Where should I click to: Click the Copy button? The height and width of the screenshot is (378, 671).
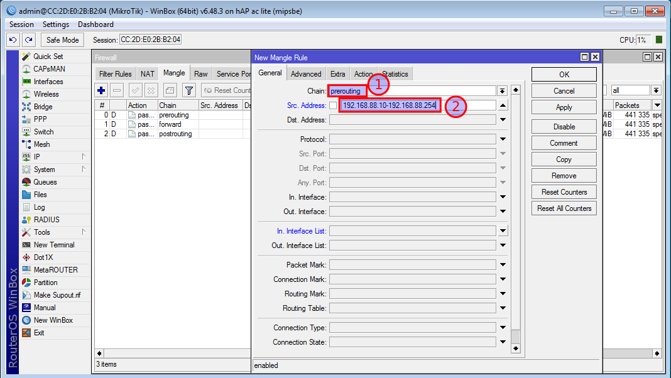click(x=564, y=159)
